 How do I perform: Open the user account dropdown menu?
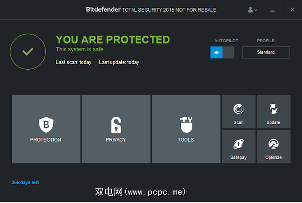(252, 9)
